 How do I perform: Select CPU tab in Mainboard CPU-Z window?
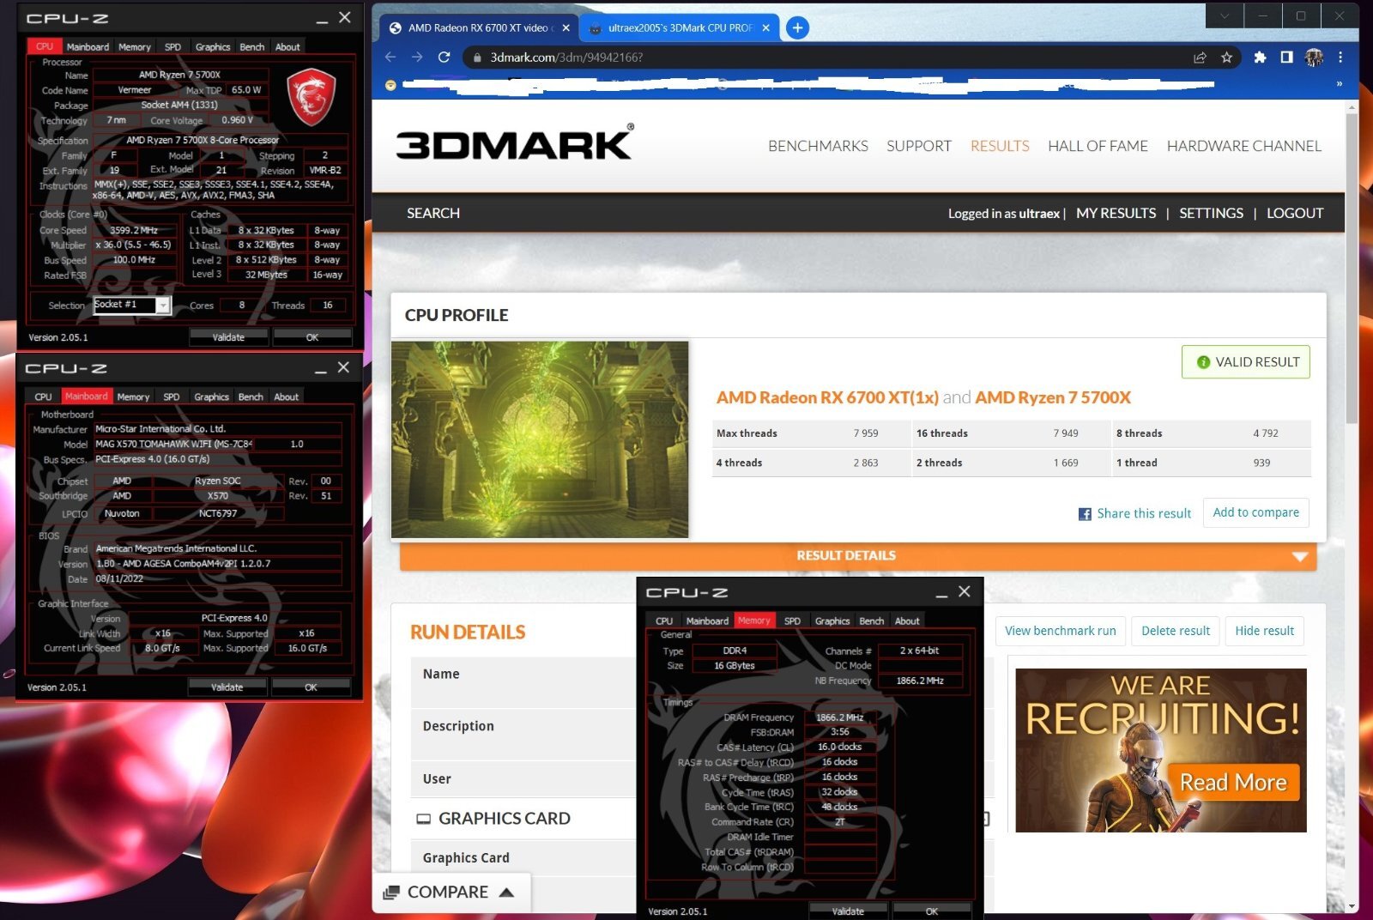tap(44, 396)
